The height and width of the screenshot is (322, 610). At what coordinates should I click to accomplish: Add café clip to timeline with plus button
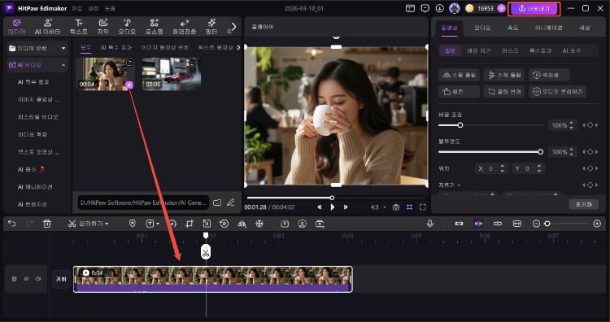coord(129,85)
